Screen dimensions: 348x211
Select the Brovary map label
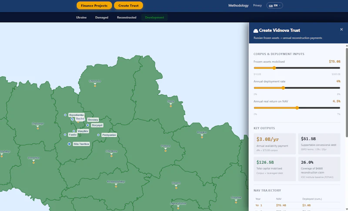[x=93, y=120]
